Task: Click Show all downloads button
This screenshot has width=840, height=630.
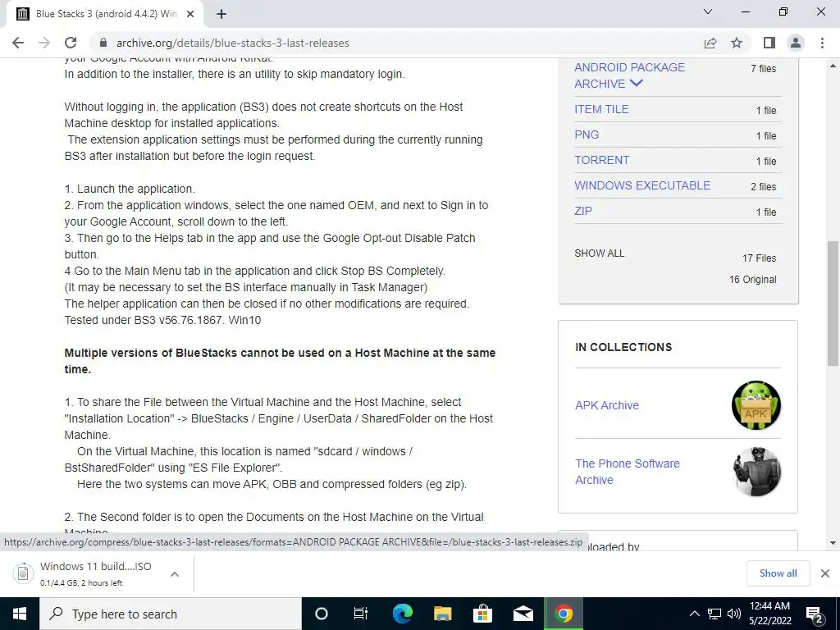Action: pos(778,573)
